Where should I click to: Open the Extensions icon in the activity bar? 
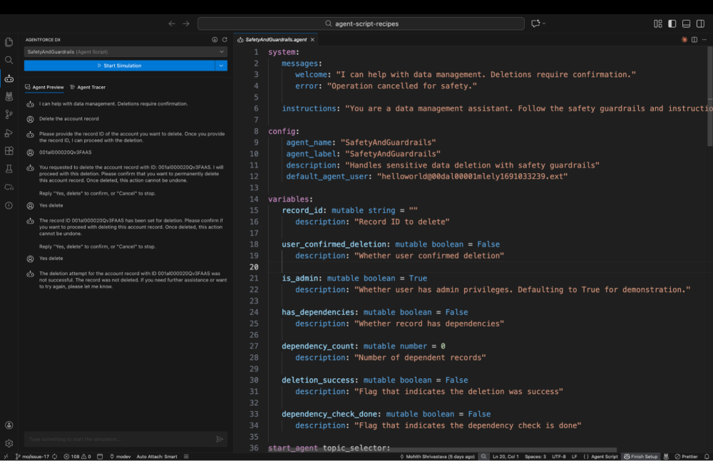pyautogui.click(x=9, y=151)
